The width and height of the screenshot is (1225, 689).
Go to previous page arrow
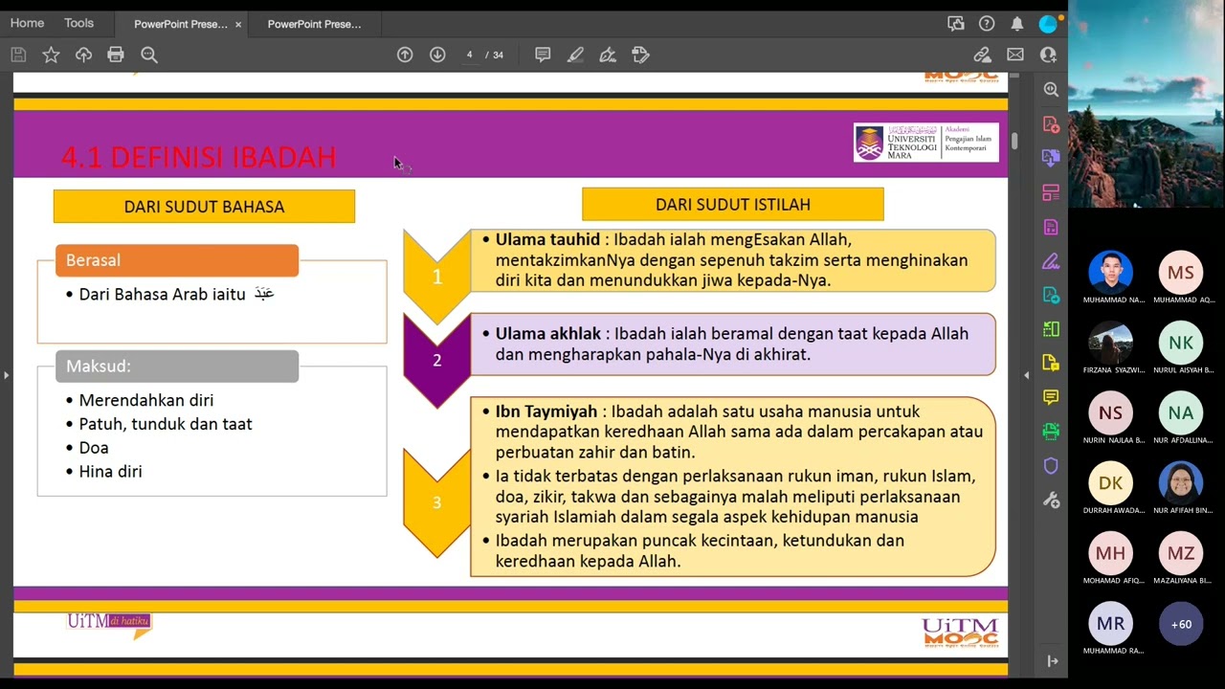(405, 56)
